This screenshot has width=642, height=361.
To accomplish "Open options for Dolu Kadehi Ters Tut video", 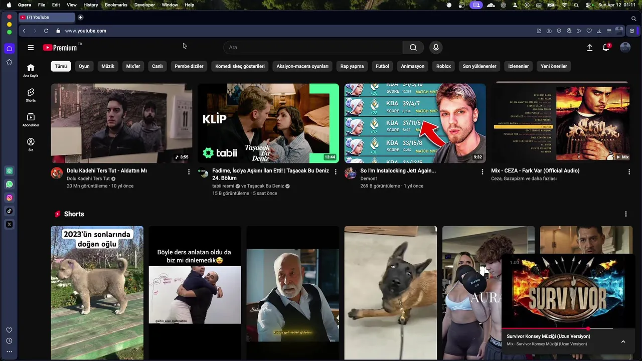I will coord(189,171).
